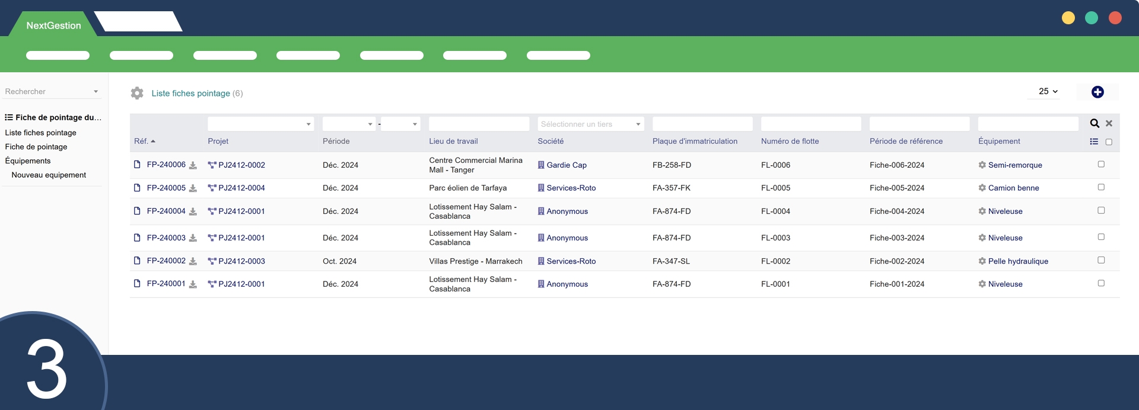Toggle the select-all checkbox in header
Screen dimensions: 1139x410
1109,142
